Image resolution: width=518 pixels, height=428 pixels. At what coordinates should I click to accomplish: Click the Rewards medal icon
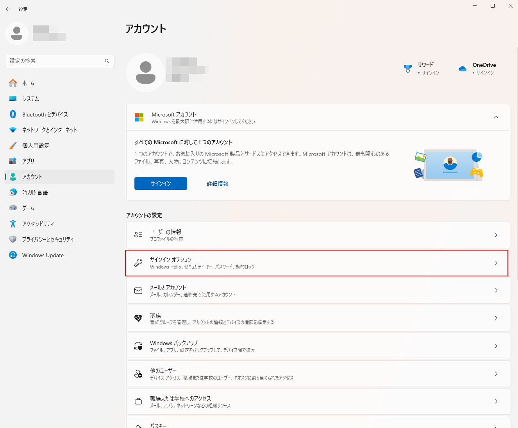408,69
